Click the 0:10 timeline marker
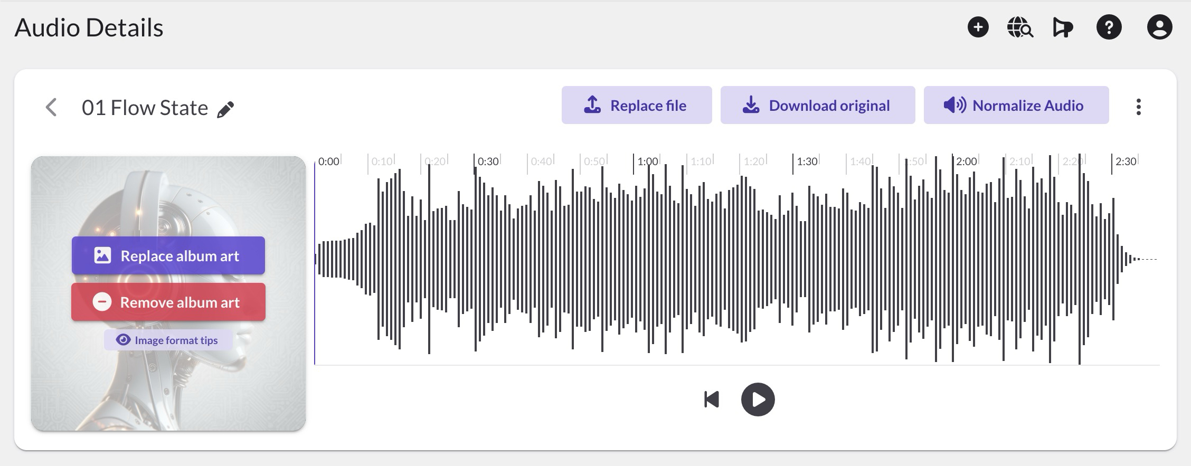This screenshot has width=1191, height=466. point(382,161)
